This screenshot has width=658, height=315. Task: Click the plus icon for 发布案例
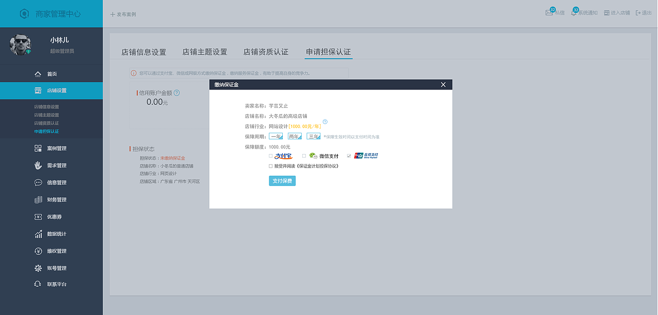click(113, 14)
